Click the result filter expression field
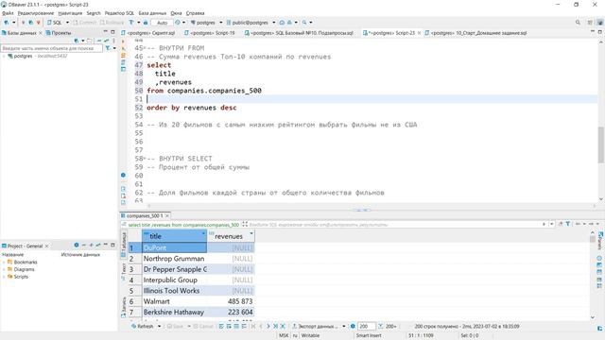 (393, 225)
